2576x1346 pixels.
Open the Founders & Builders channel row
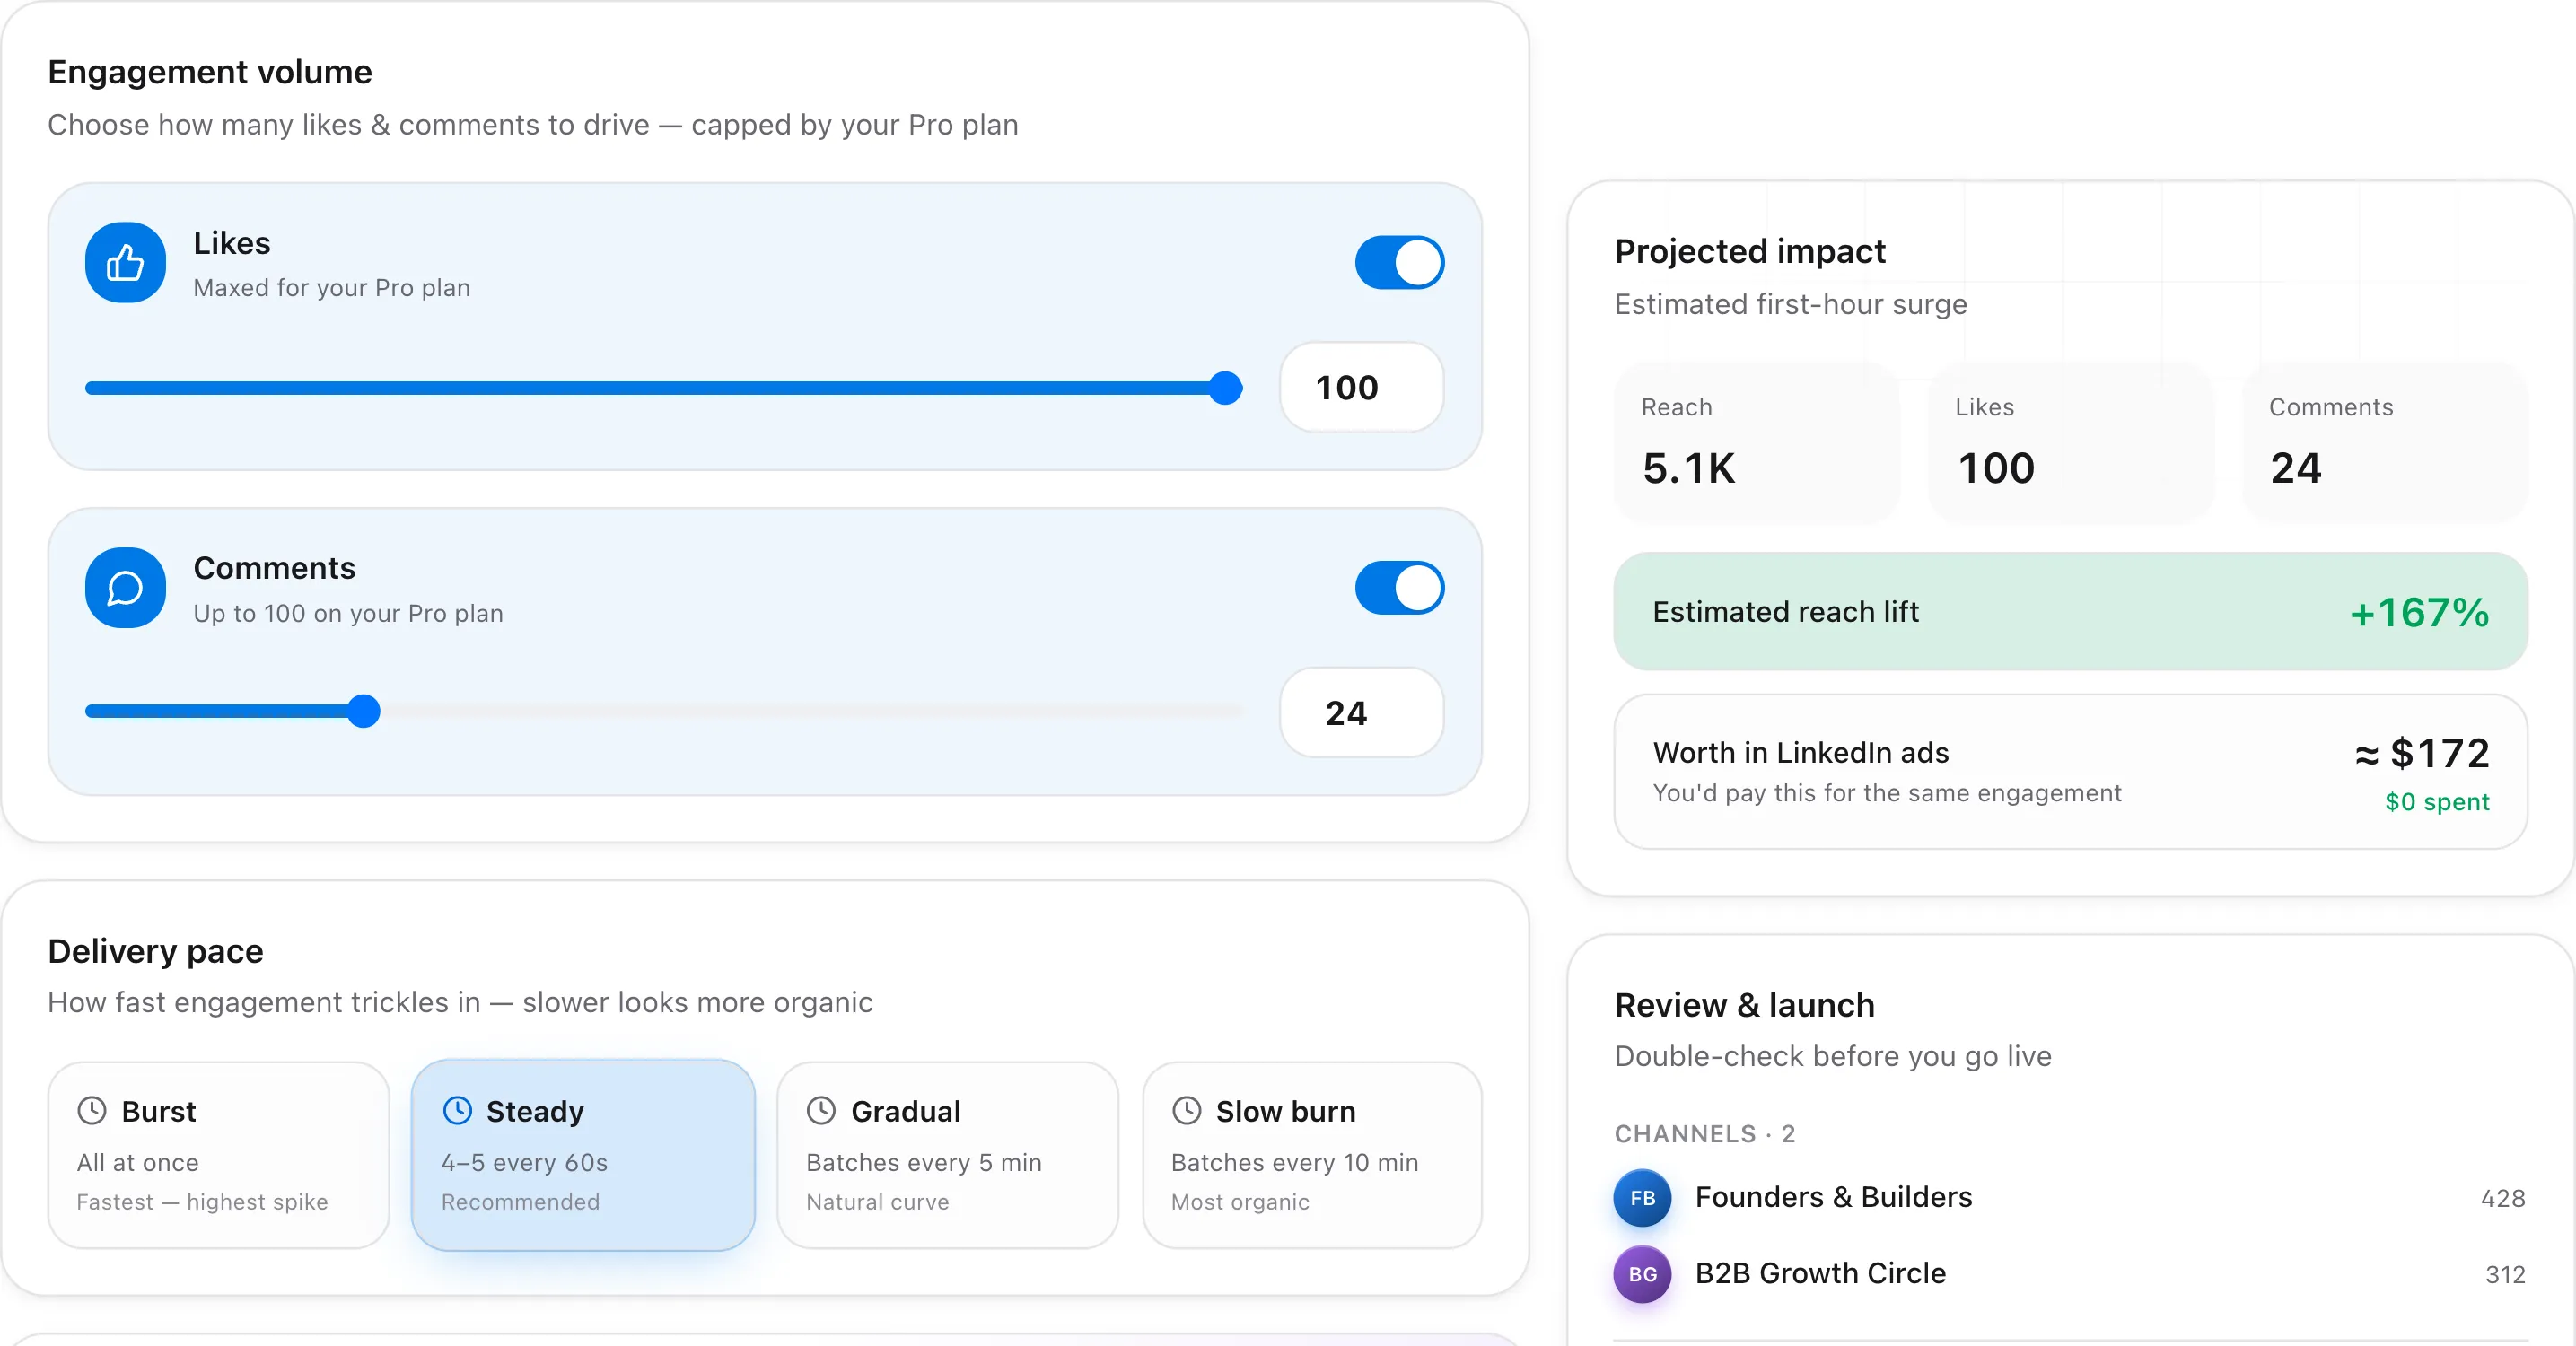click(2070, 1198)
